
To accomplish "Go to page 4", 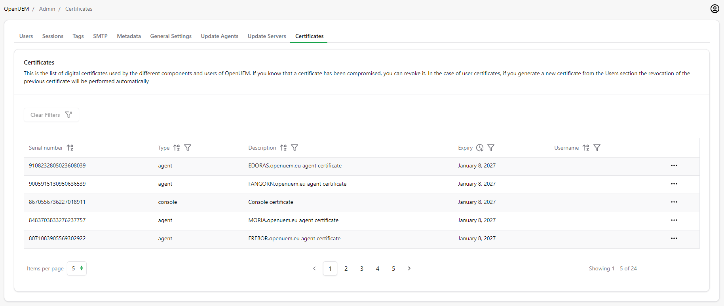I will pos(378,268).
